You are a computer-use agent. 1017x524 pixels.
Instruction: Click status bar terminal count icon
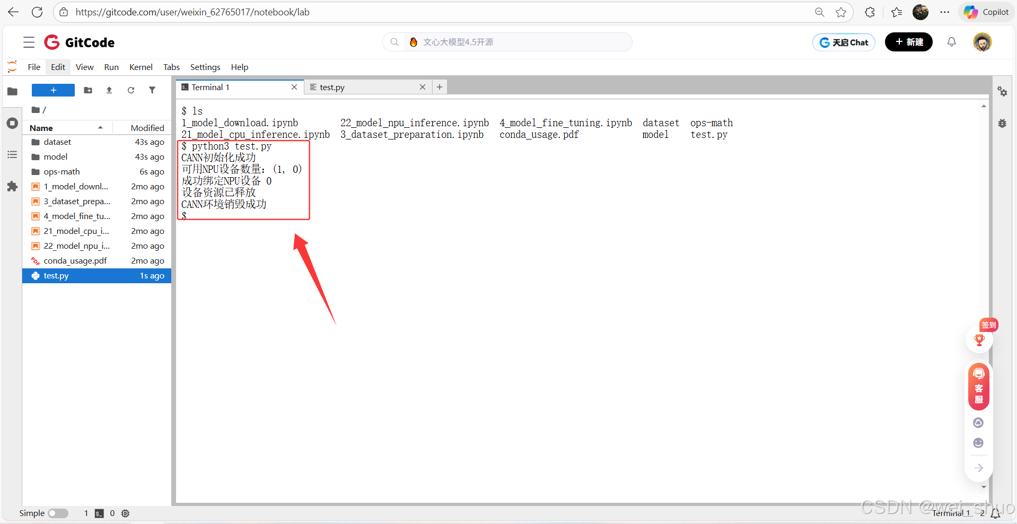[99, 513]
